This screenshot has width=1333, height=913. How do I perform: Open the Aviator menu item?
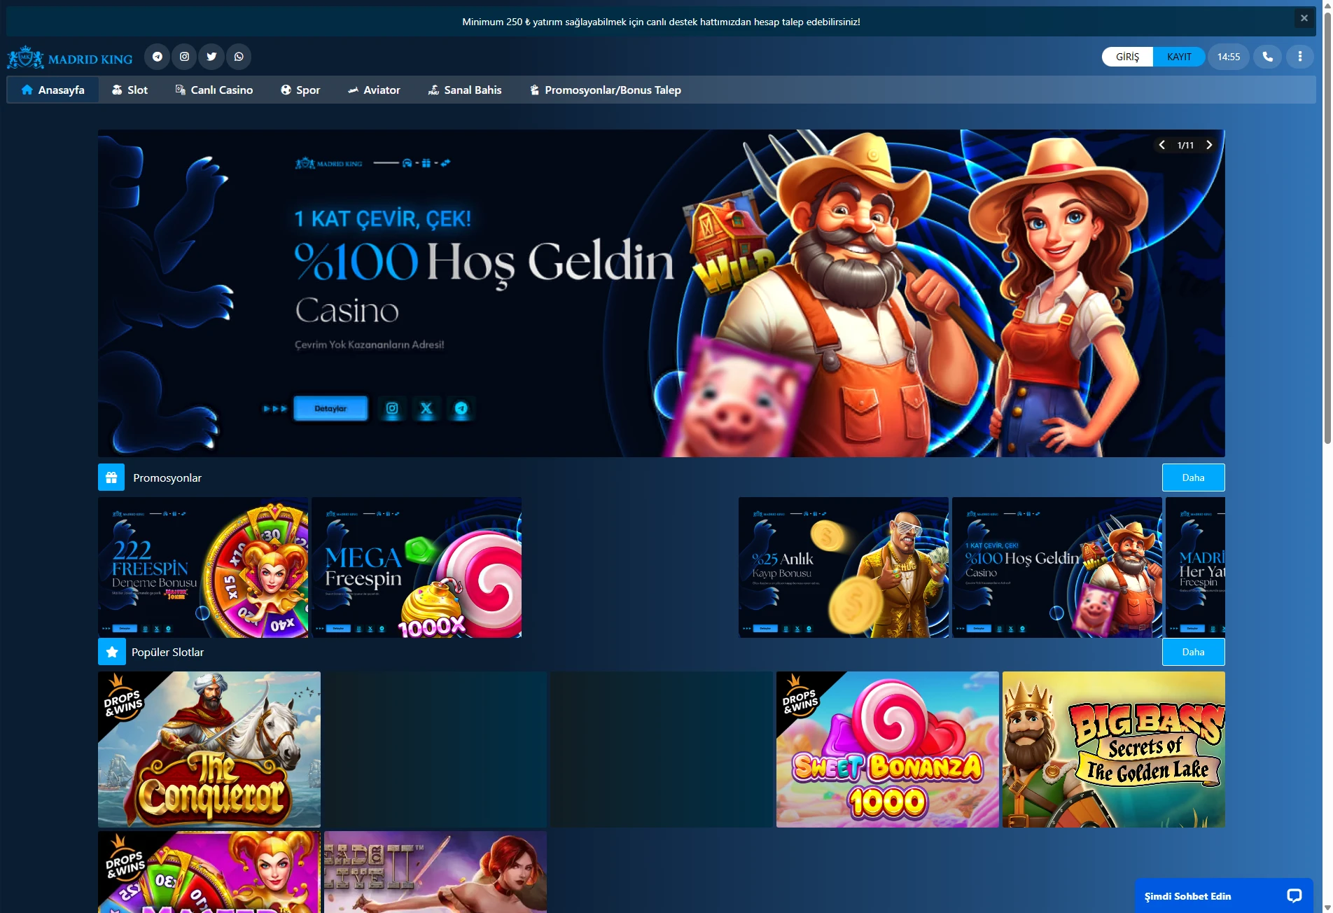click(374, 90)
